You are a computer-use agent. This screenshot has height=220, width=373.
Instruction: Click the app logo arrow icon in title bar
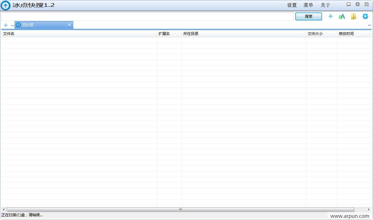coord(6,6)
